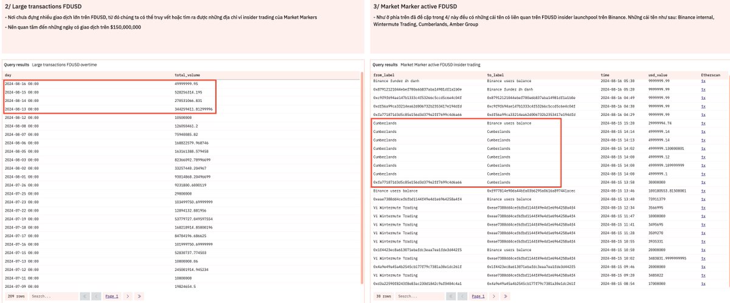Open tx link for 2024-08-16 04:38 row
Screen dimensions: 730x303
[703, 106]
